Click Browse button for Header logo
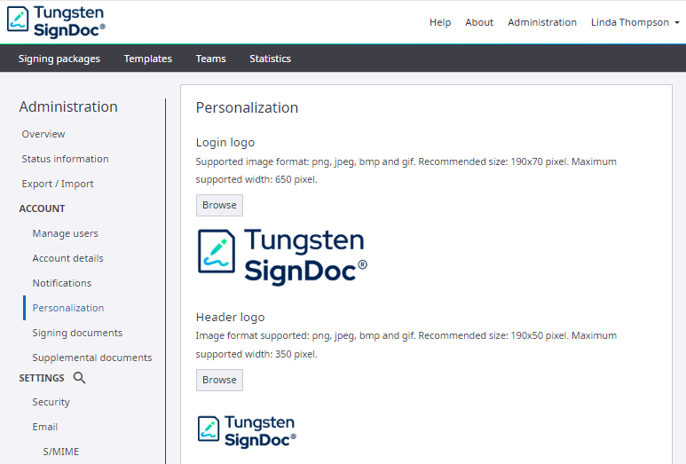The image size is (686, 464). [x=219, y=380]
